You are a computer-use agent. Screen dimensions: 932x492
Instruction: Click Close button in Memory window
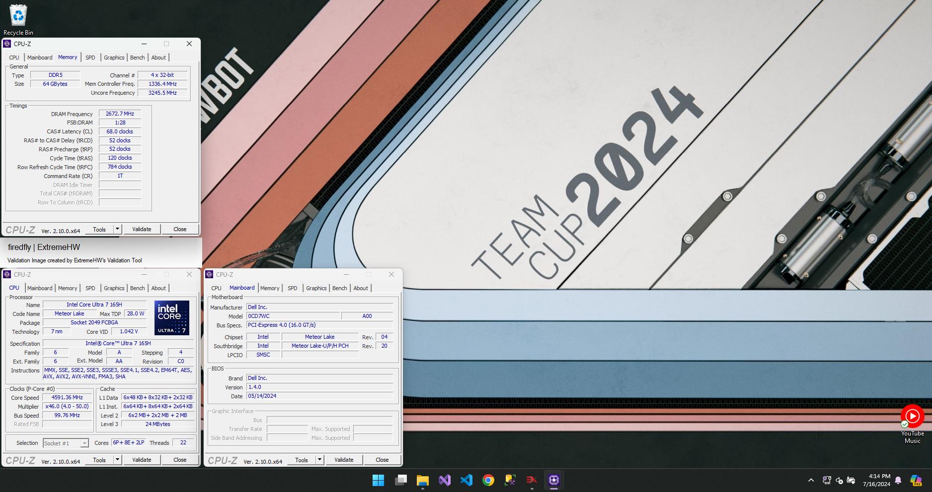click(180, 229)
